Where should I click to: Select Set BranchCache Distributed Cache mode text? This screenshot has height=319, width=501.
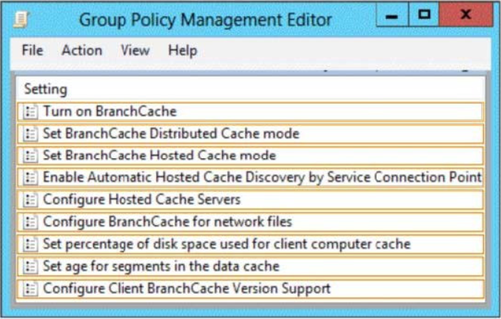171,133
